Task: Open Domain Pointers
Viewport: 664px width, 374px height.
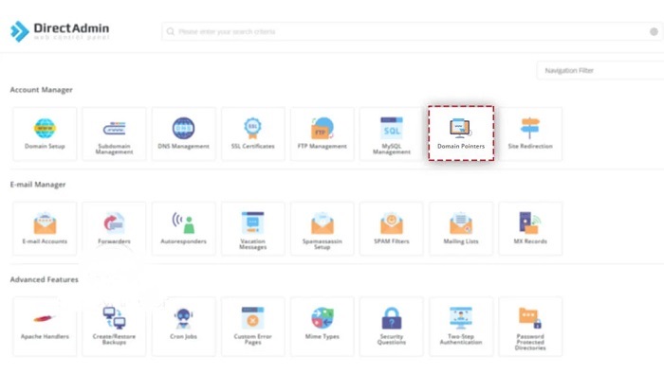Action: point(461,134)
